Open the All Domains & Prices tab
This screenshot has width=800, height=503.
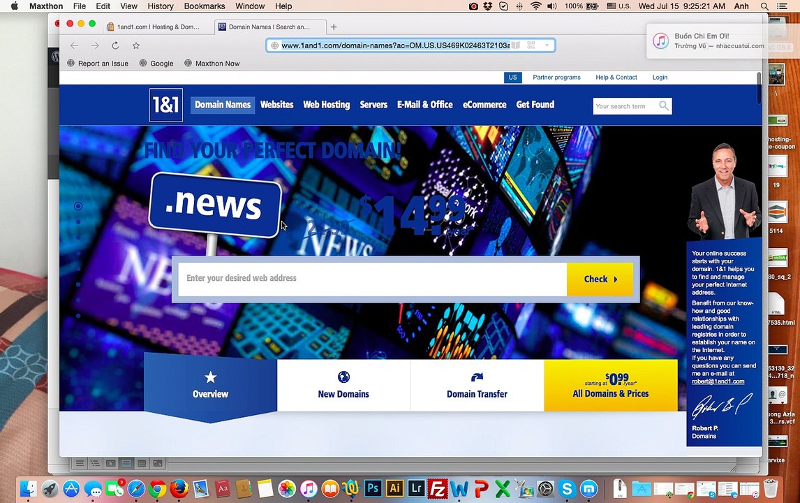coord(611,386)
